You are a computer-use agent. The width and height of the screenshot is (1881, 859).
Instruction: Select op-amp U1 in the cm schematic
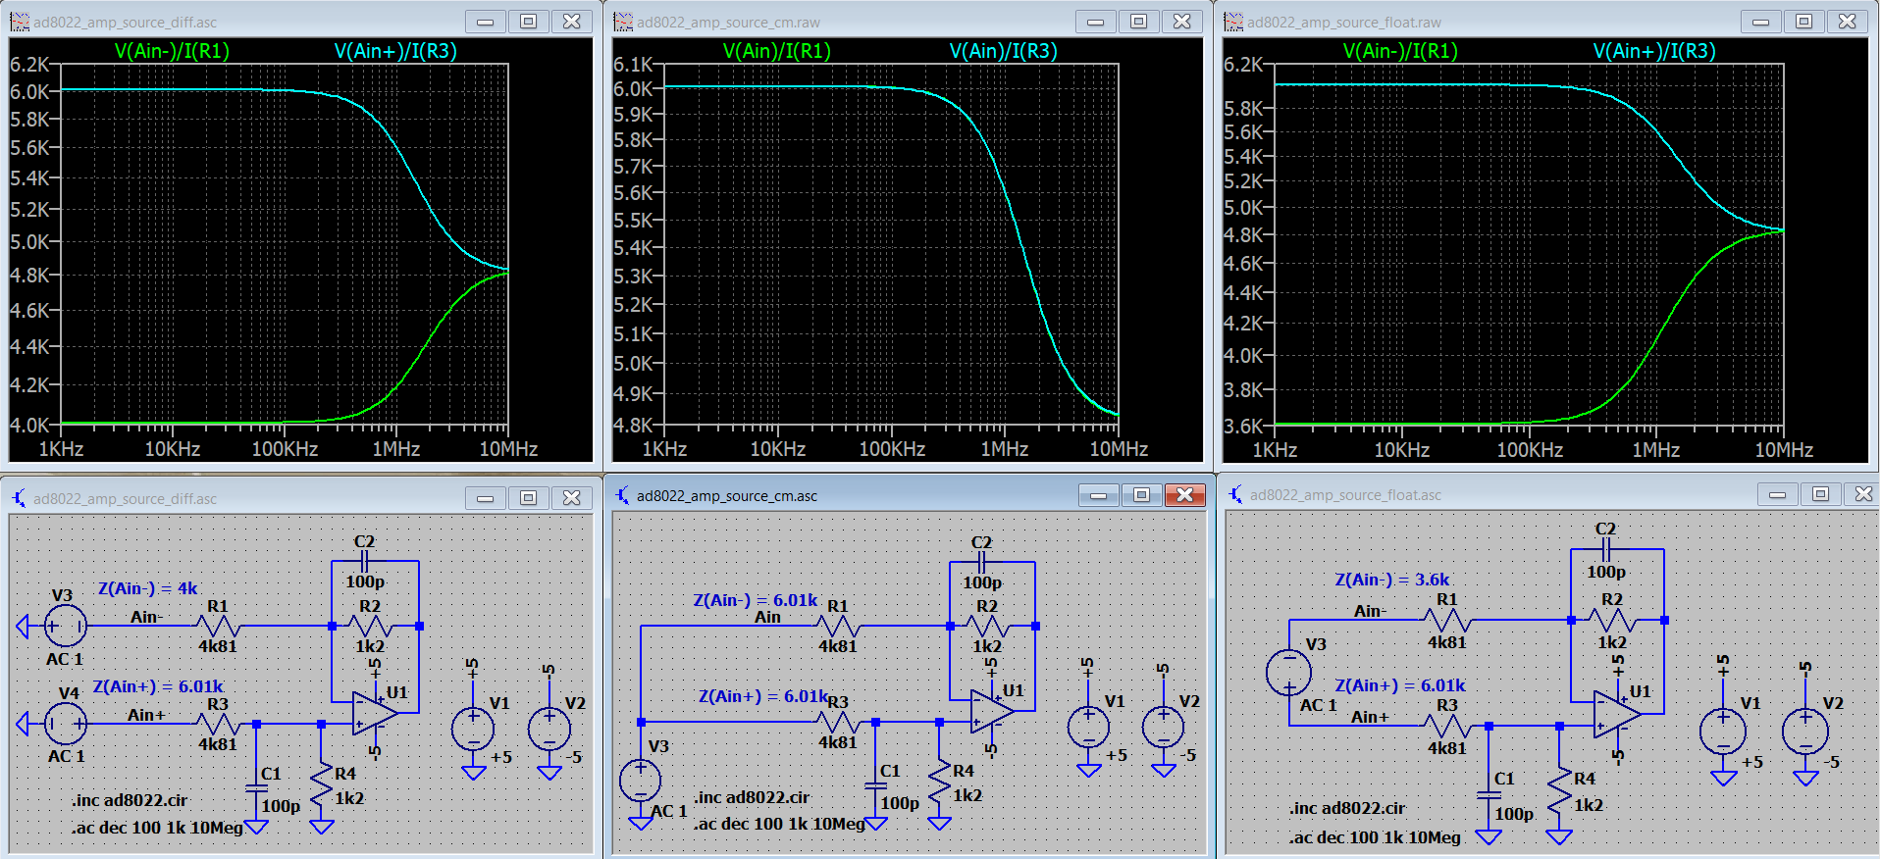(992, 711)
